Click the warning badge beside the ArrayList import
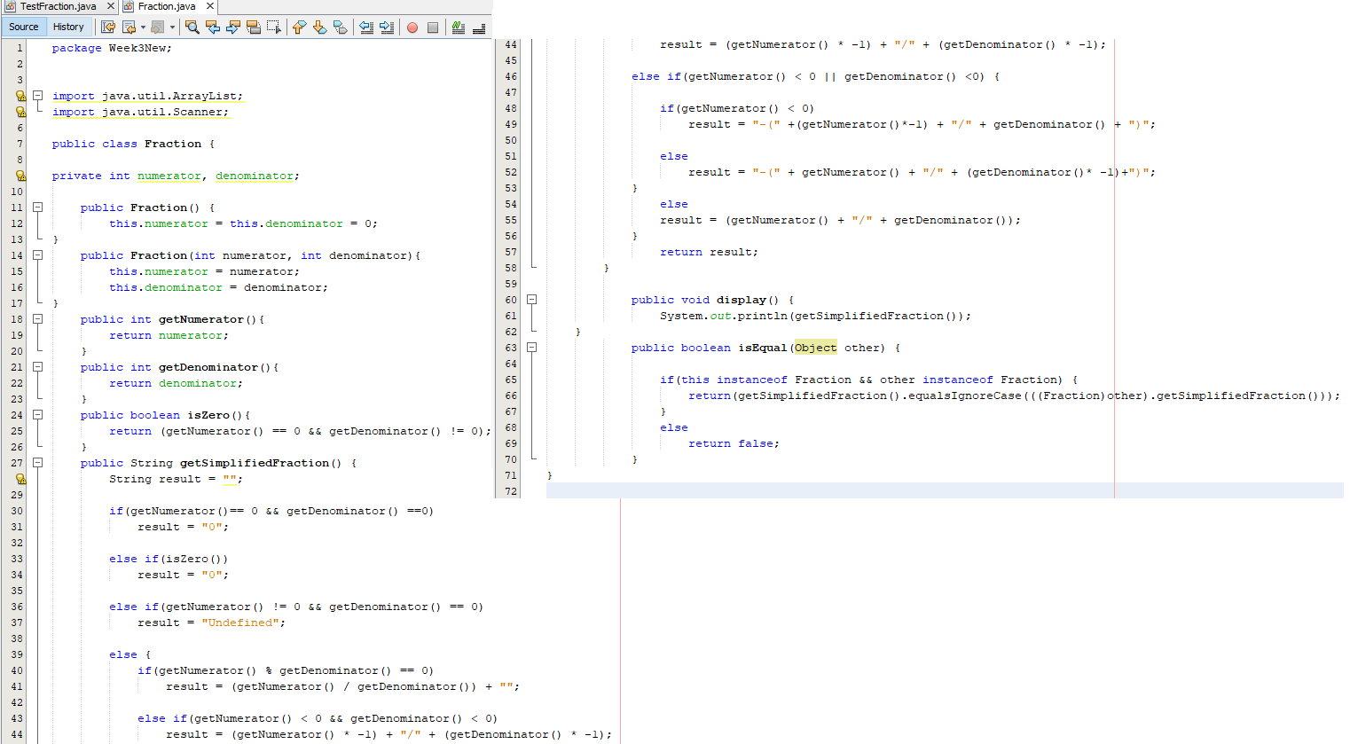The height and width of the screenshot is (744, 1350). coord(20,95)
